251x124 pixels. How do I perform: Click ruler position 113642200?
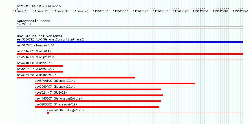[x=201, y=11]
